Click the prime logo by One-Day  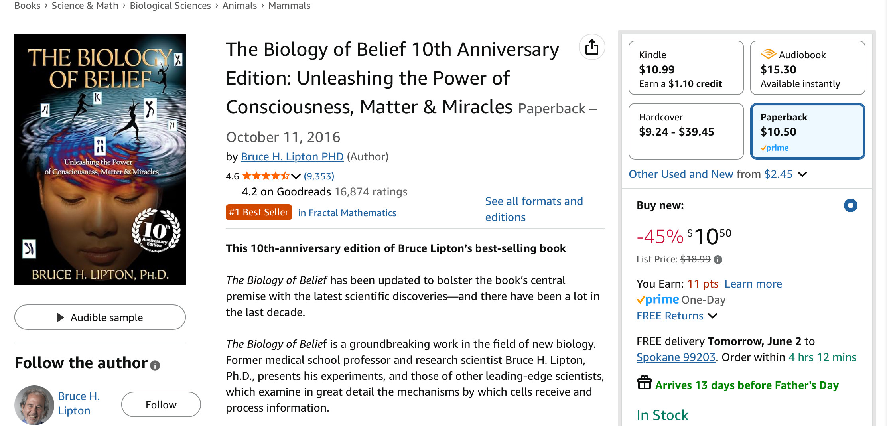click(658, 300)
